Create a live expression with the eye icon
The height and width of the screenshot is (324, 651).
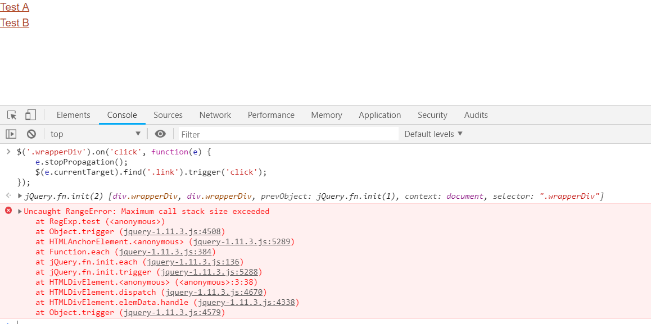[160, 134]
